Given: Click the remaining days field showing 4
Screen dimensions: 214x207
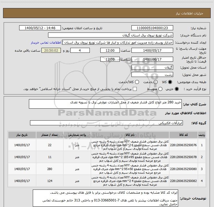Looking at the screenshot, I should (80, 50).
